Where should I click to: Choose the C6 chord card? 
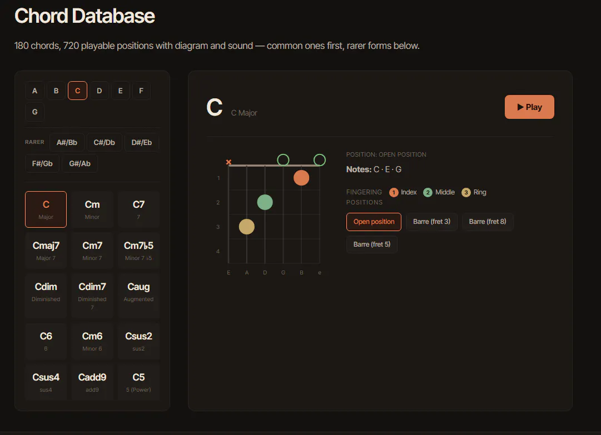coord(46,341)
